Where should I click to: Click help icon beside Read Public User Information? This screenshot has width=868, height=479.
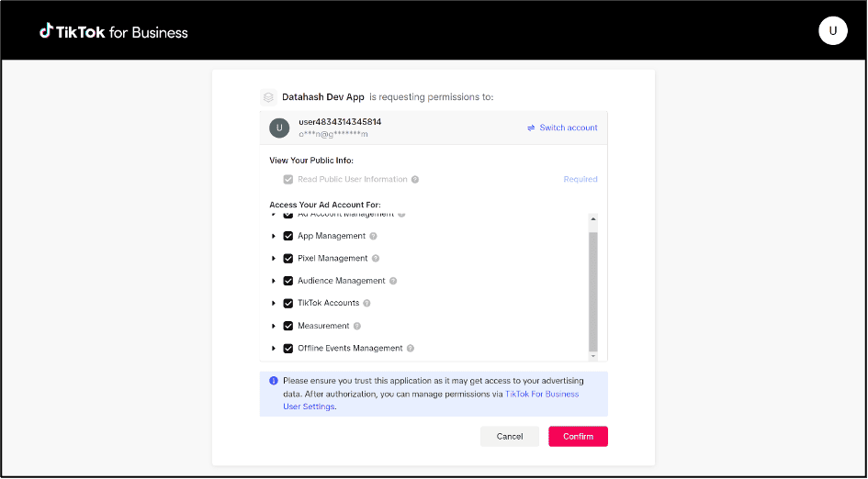click(x=415, y=180)
